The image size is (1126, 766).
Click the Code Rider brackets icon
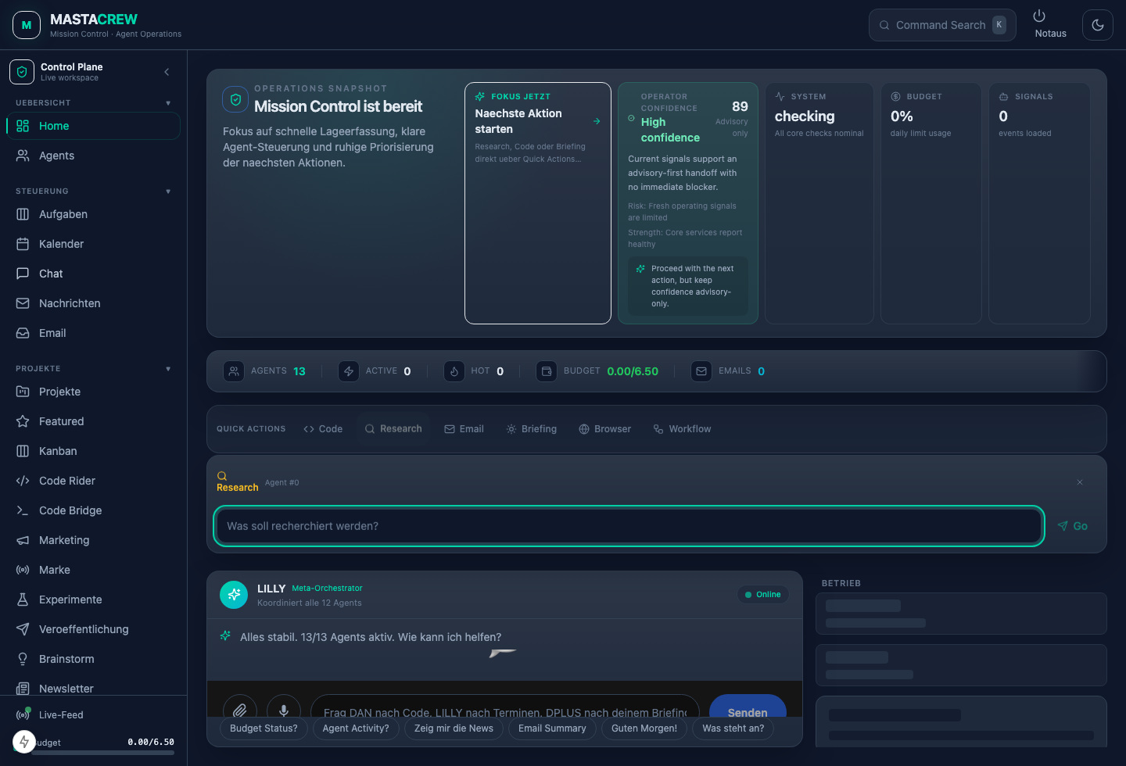click(x=23, y=481)
